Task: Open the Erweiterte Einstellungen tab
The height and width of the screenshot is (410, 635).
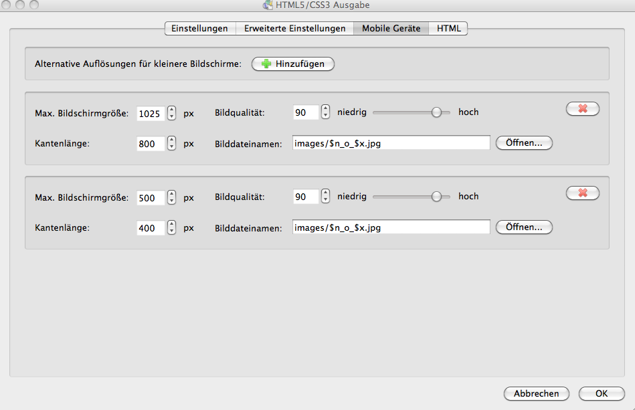Action: coord(294,29)
